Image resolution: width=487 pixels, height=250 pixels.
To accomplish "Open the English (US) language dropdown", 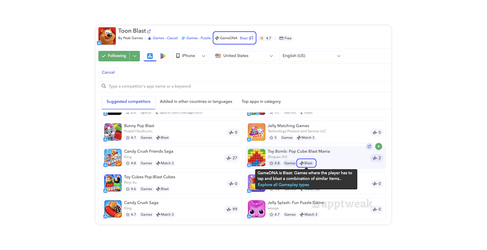I will click(311, 56).
